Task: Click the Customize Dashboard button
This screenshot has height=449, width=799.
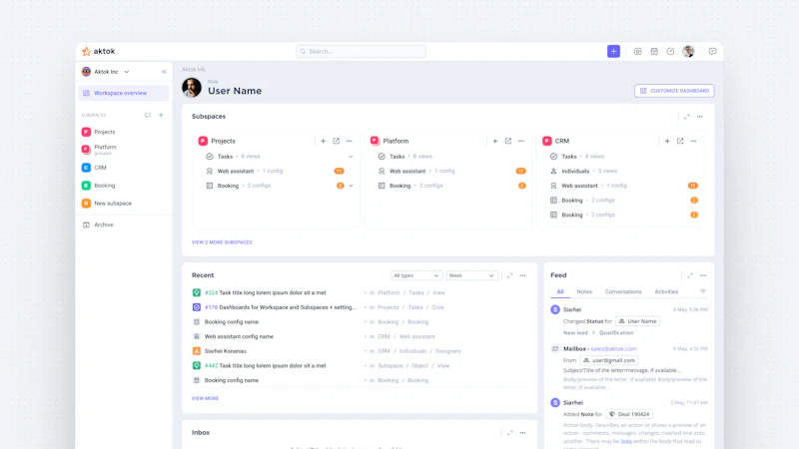Action: pyautogui.click(x=674, y=91)
